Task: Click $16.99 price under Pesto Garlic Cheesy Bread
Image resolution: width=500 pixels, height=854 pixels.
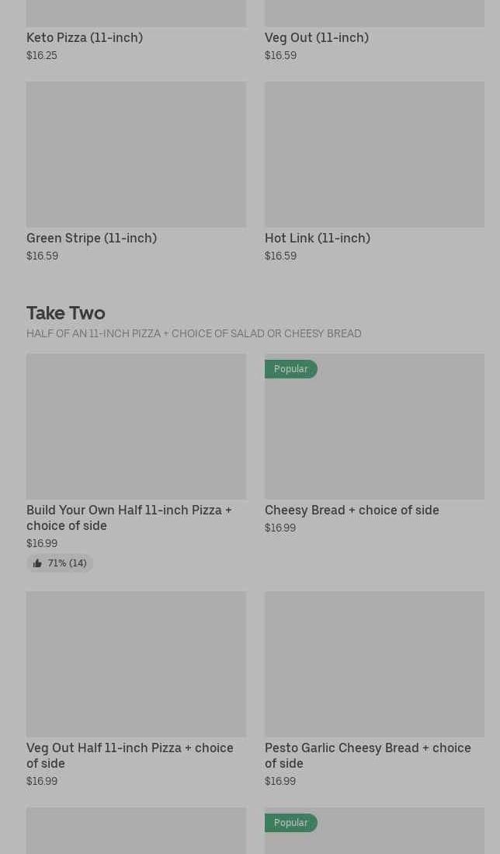Action: 280,781
